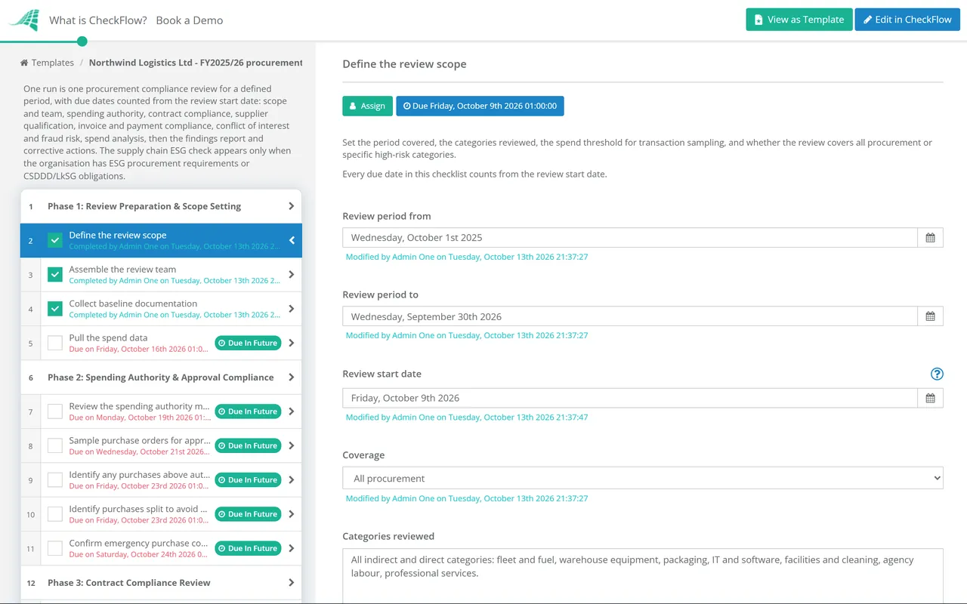Uncheck the Define the review scope checkbox

click(x=55, y=240)
